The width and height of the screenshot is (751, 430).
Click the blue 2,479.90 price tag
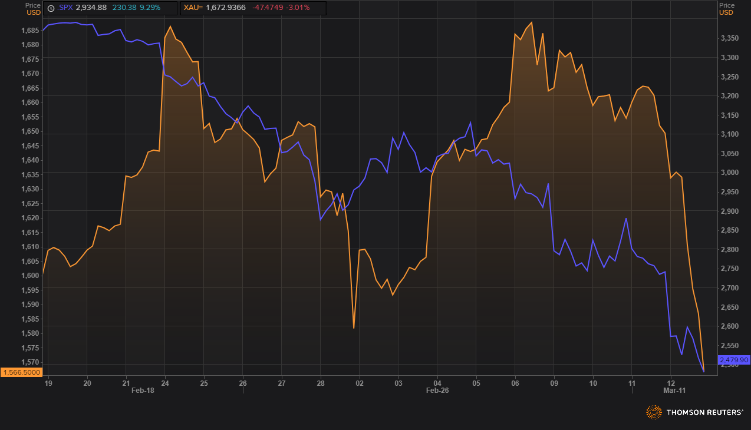(734, 359)
